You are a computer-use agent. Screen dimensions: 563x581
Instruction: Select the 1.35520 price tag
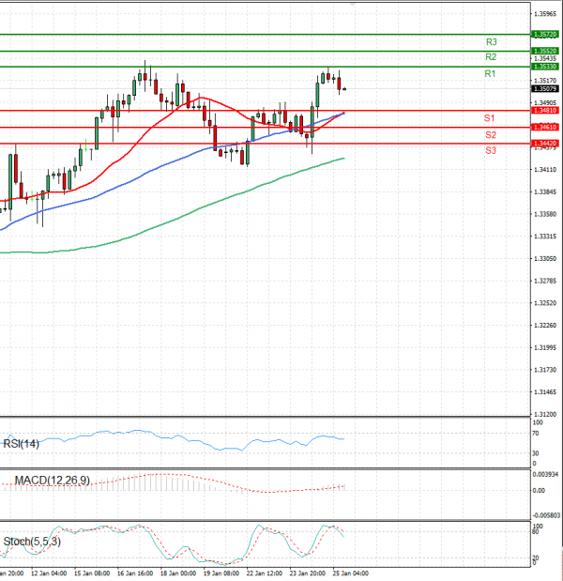coord(544,51)
